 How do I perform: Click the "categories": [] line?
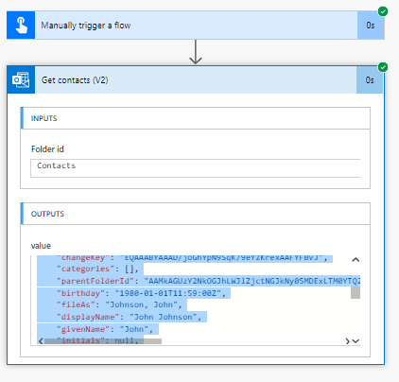(x=97, y=269)
